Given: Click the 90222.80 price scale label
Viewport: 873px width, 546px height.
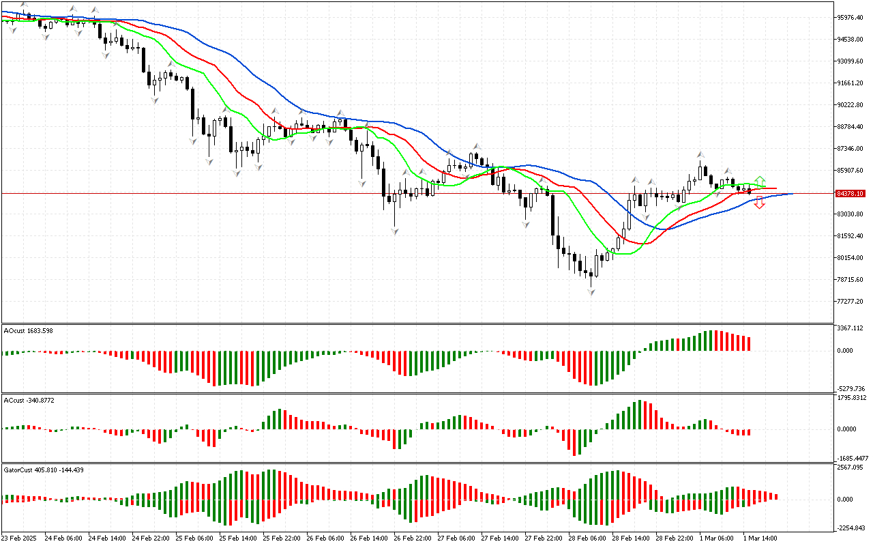Looking at the screenshot, I should [x=850, y=105].
